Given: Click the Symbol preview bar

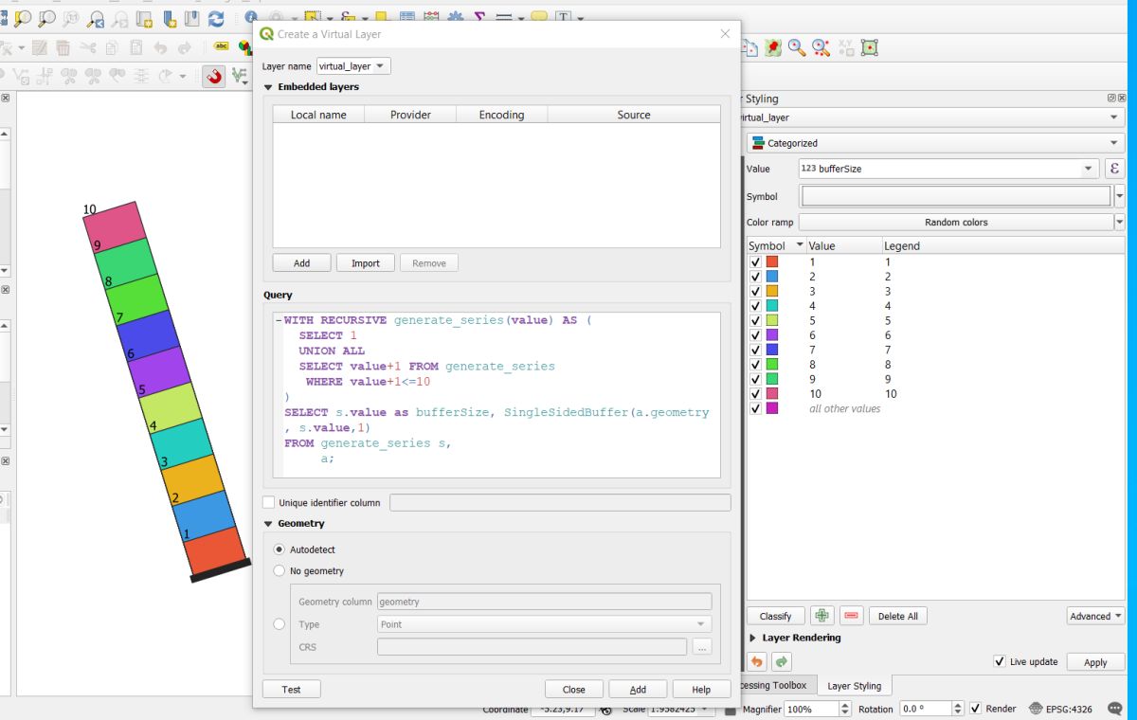Looking at the screenshot, I should pyautogui.click(x=956, y=196).
